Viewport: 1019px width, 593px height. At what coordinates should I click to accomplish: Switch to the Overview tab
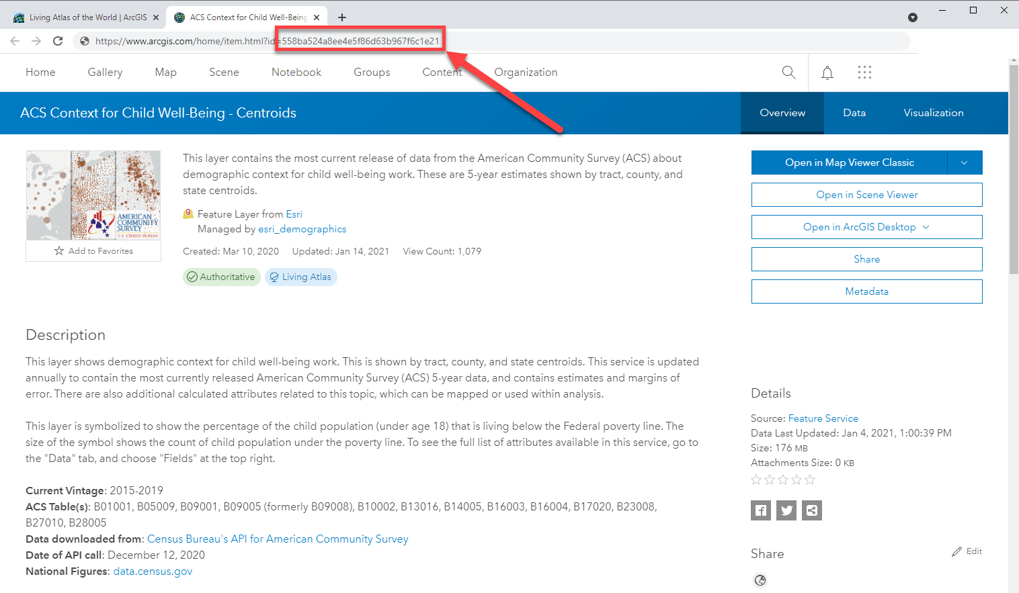click(782, 113)
